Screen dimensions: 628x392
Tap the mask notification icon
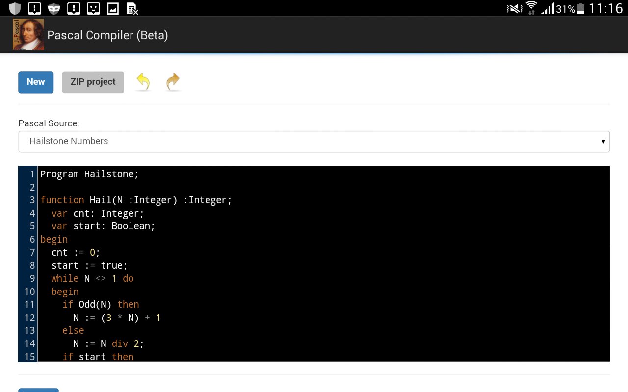coord(54,8)
